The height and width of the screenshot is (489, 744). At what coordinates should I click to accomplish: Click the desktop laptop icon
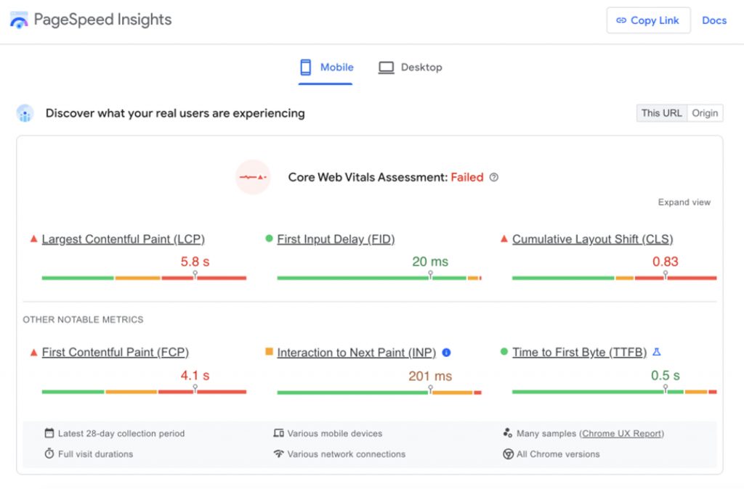386,67
